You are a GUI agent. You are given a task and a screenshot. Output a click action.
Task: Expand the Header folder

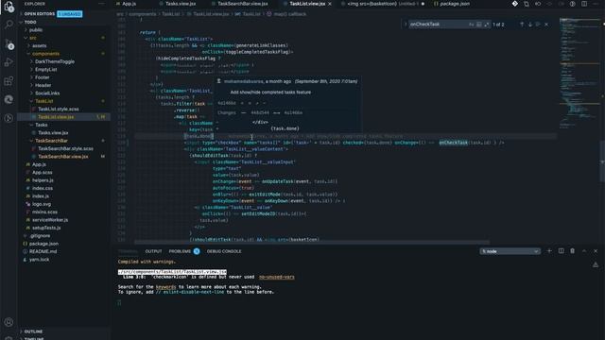43,85
